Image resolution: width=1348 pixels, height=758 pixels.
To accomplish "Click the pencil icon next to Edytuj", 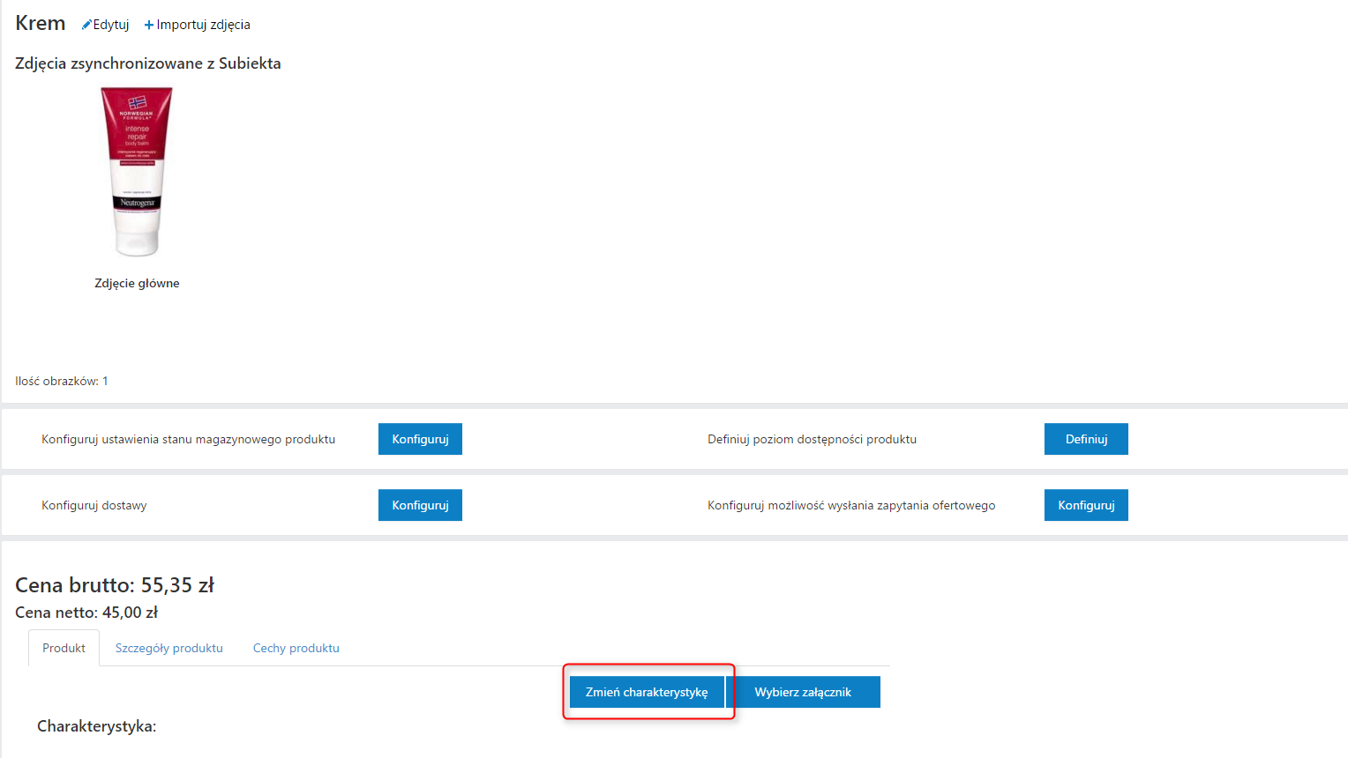I will (86, 25).
